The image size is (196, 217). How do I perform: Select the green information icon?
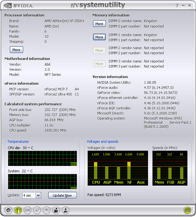click(18, 210)
